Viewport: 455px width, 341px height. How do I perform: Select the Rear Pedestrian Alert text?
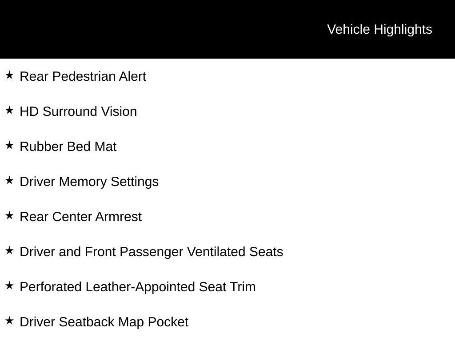pos(83,76)
